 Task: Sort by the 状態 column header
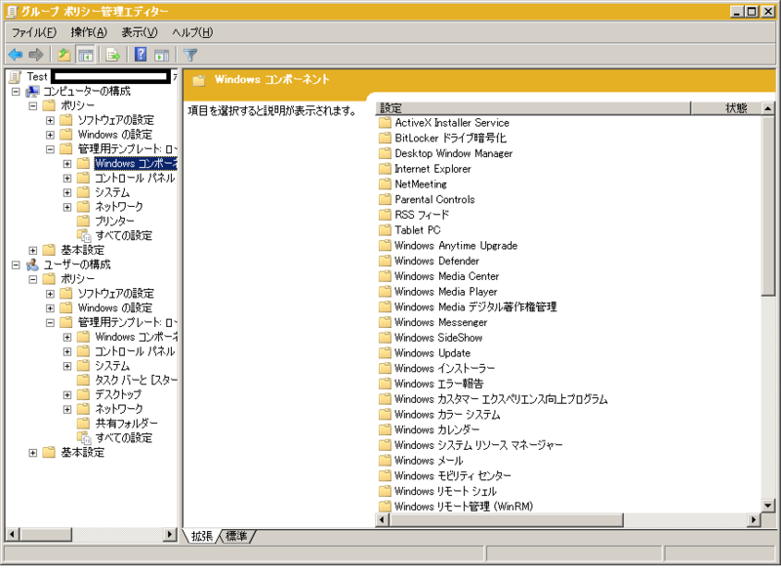tap(726, 108)
